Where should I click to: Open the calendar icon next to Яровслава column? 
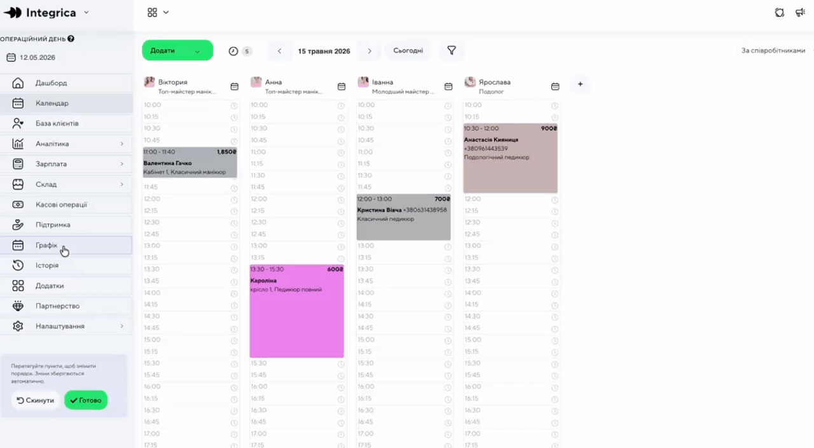555,87
